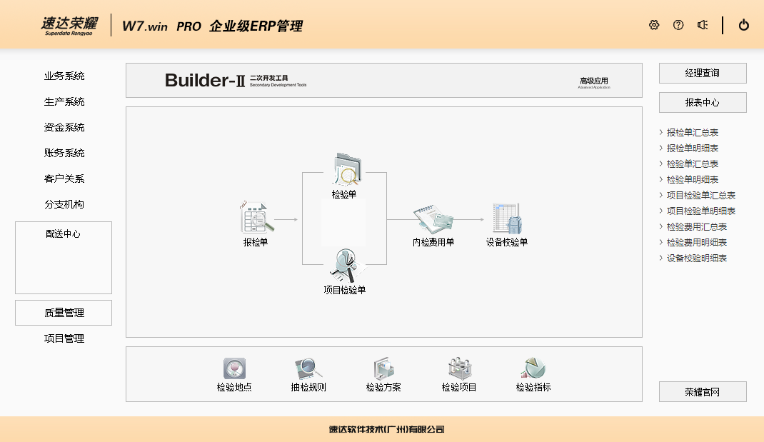Click the 经理查询 button
The width and height of the screenshot is (764, 442).
[x=703, y=73]
